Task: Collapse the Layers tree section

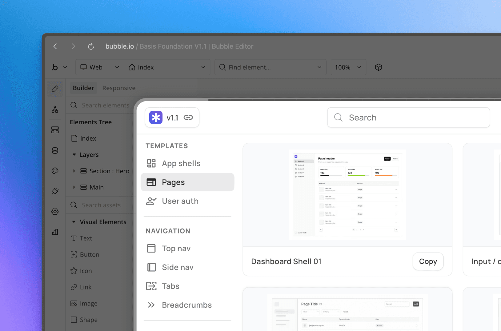Action: pos(74,155)
